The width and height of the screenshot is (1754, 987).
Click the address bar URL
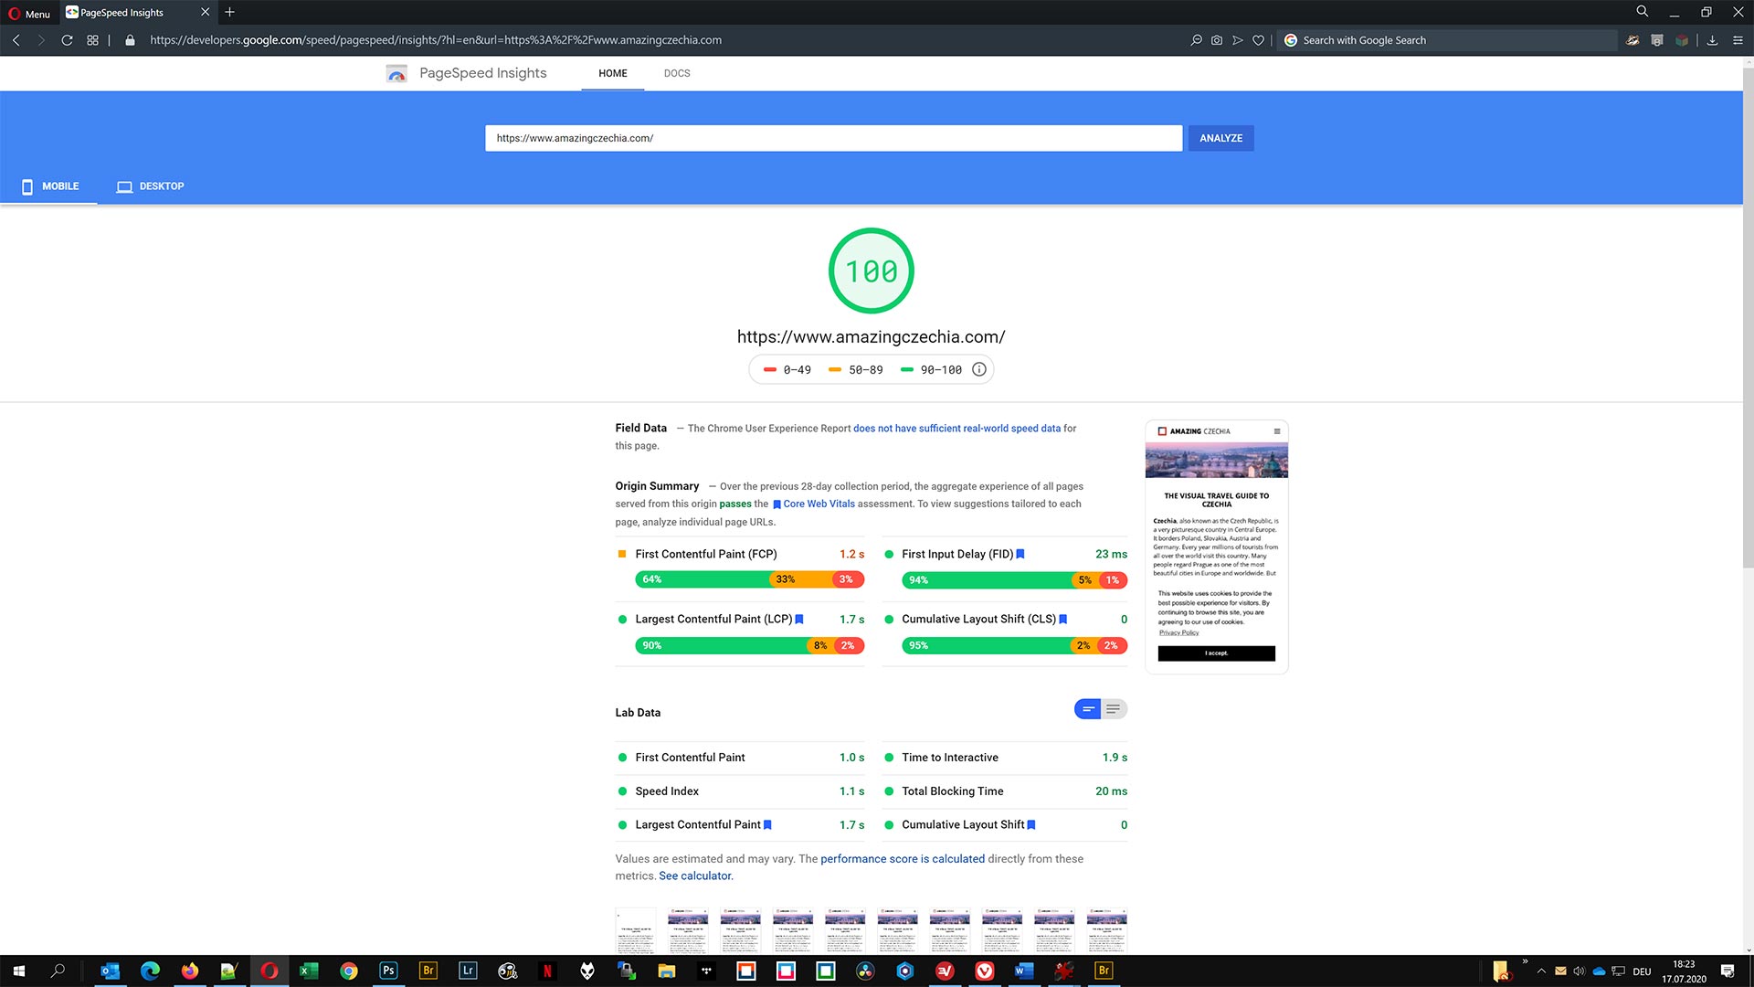(436, 40)
